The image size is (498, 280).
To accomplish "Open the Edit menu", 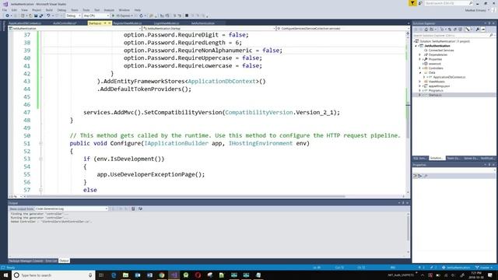I will click(14, 10).
